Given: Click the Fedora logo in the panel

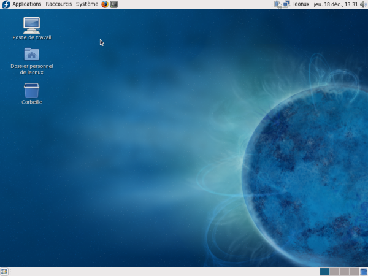Looking at the screenshot, I should click(6, 4).
